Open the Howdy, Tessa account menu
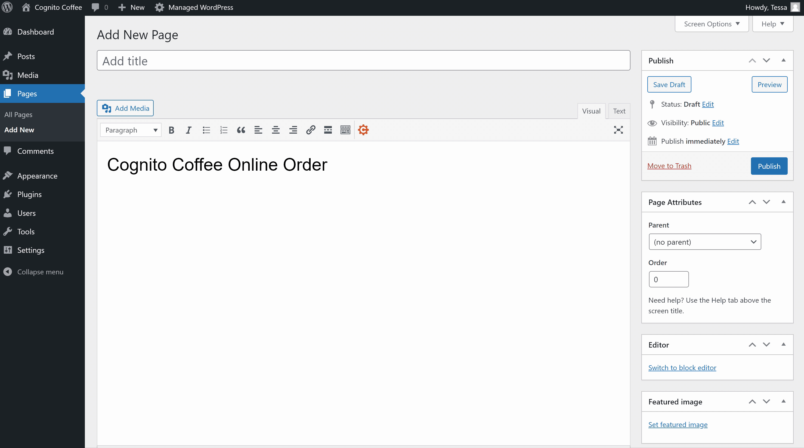The width and height of the screenshot is (804, 448). 772,7
